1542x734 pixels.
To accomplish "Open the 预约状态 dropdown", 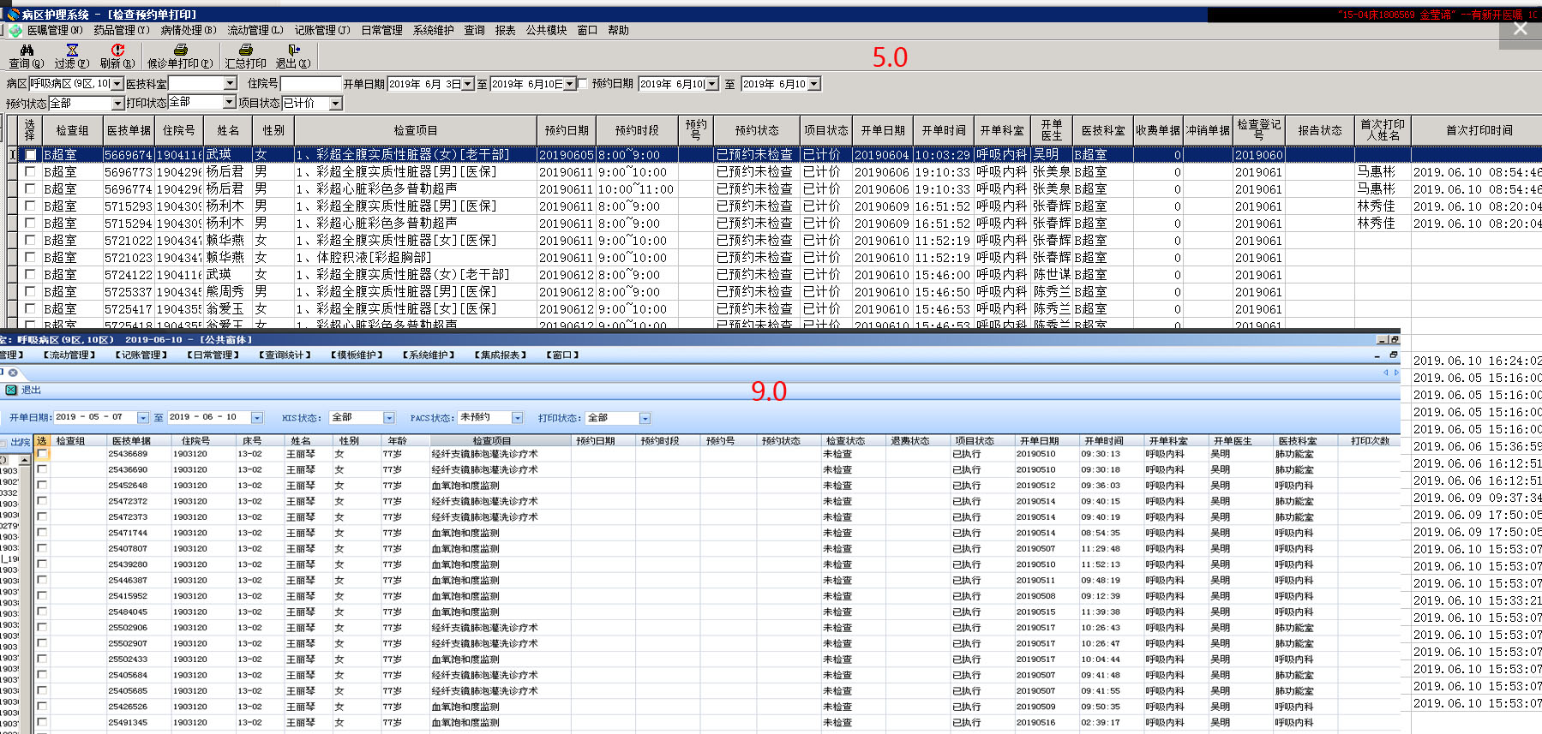I will pos(117,103).
